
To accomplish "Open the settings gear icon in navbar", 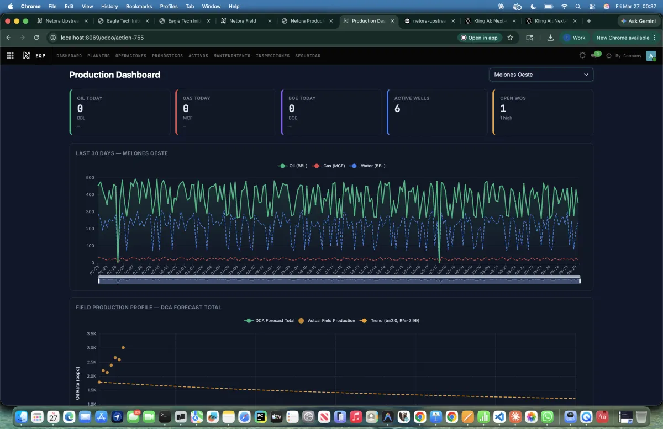I will click(582, 56).
